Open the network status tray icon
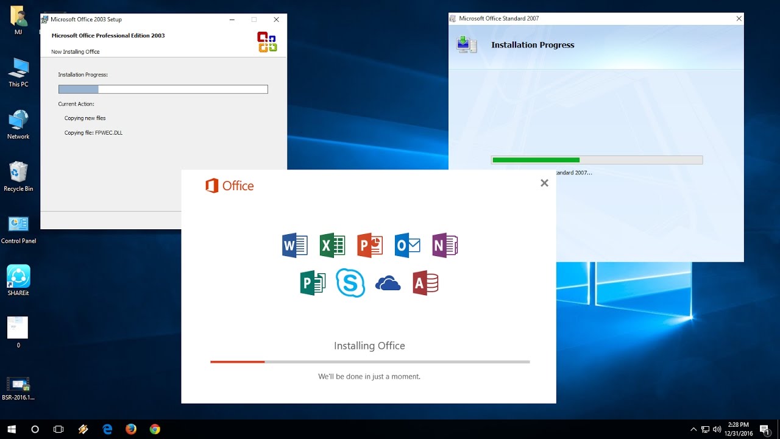Image resolution: width=780 pixels, height=439 pixels. click(x=705, y=429)
